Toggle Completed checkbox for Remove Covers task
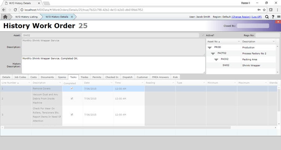The image size is (281, 150). pos(72,88)
